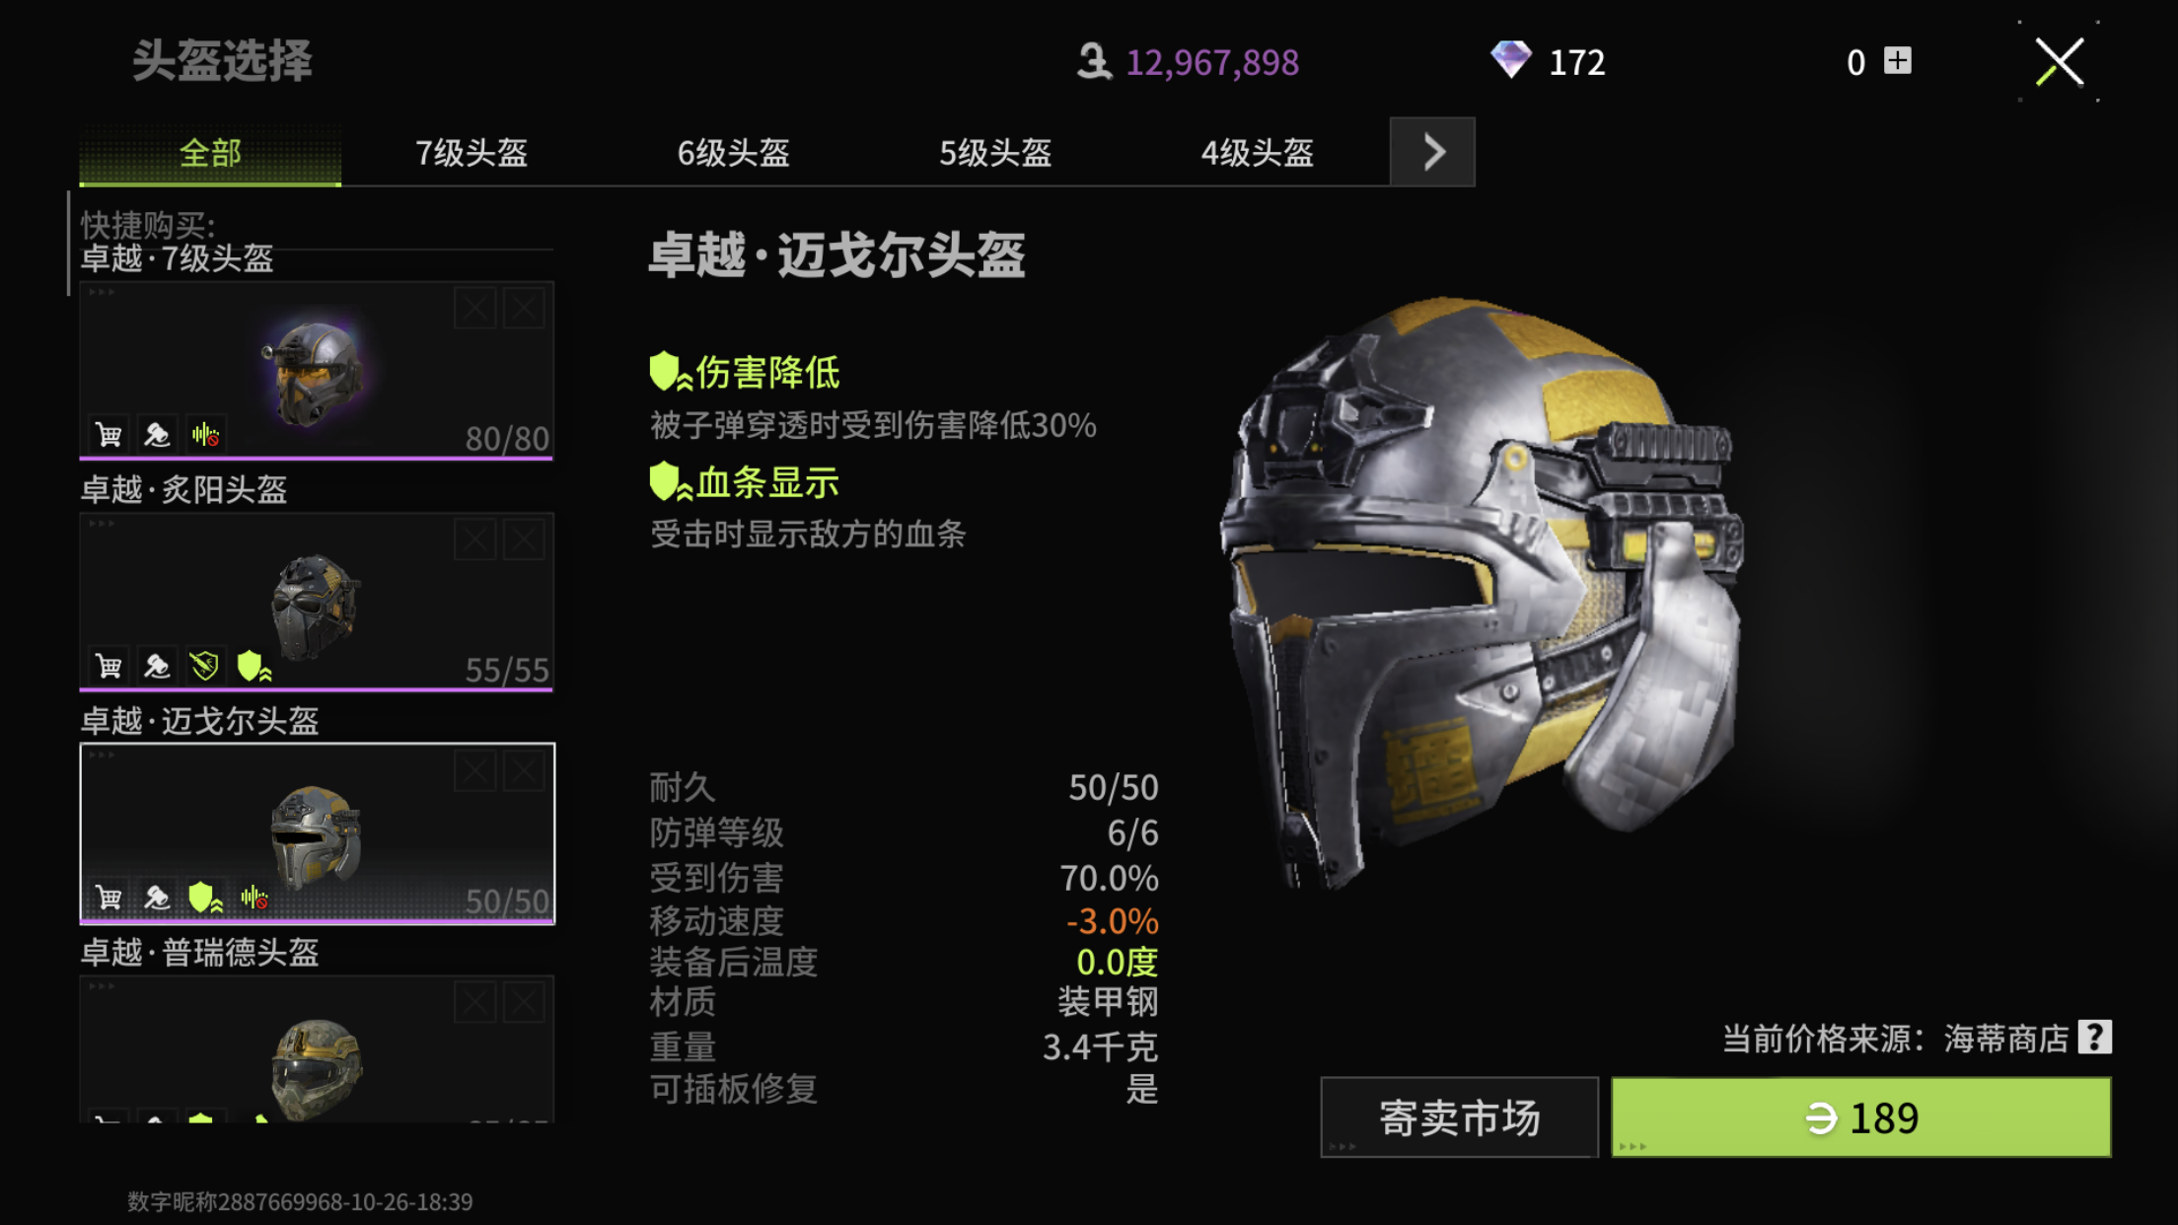Expand more helmet tabs with arrow

click(1432, 152)
